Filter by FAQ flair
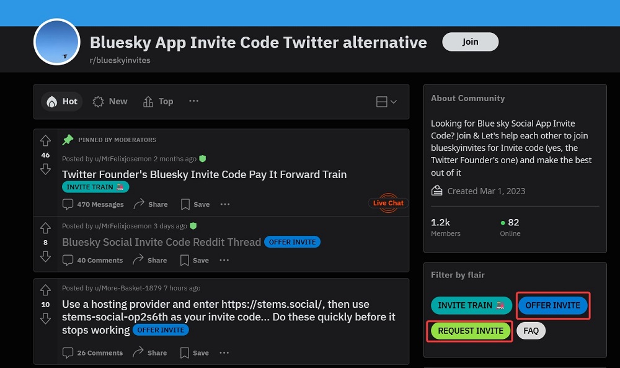The image size is (620, 368). (x=531, y=331)
